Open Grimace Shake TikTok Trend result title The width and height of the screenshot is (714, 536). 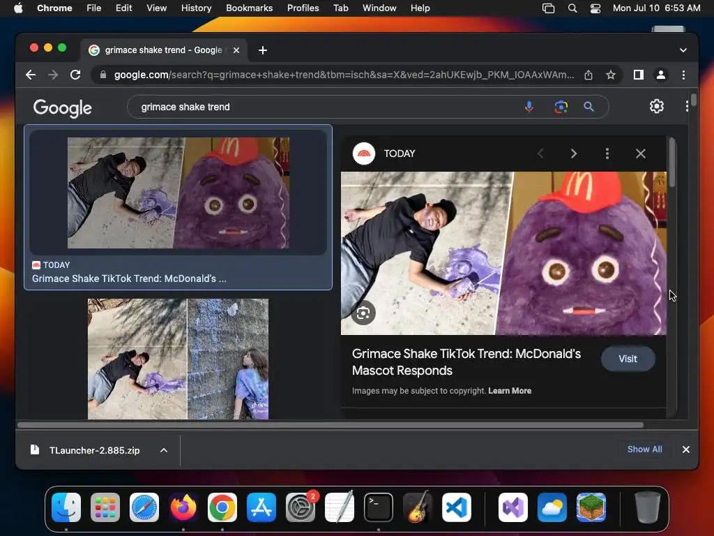tap(129, 278)
